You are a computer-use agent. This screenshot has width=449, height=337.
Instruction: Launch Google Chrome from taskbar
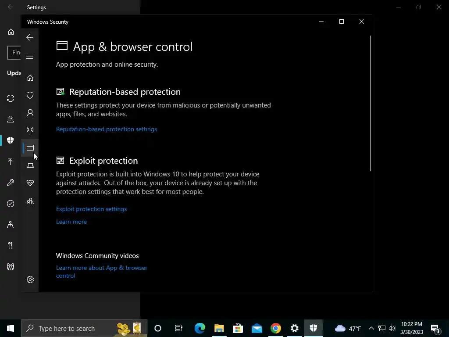point(276,328)
